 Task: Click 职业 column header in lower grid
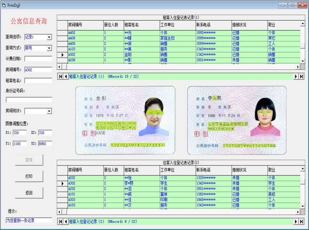pyautogui.click(x=284, y=170)
